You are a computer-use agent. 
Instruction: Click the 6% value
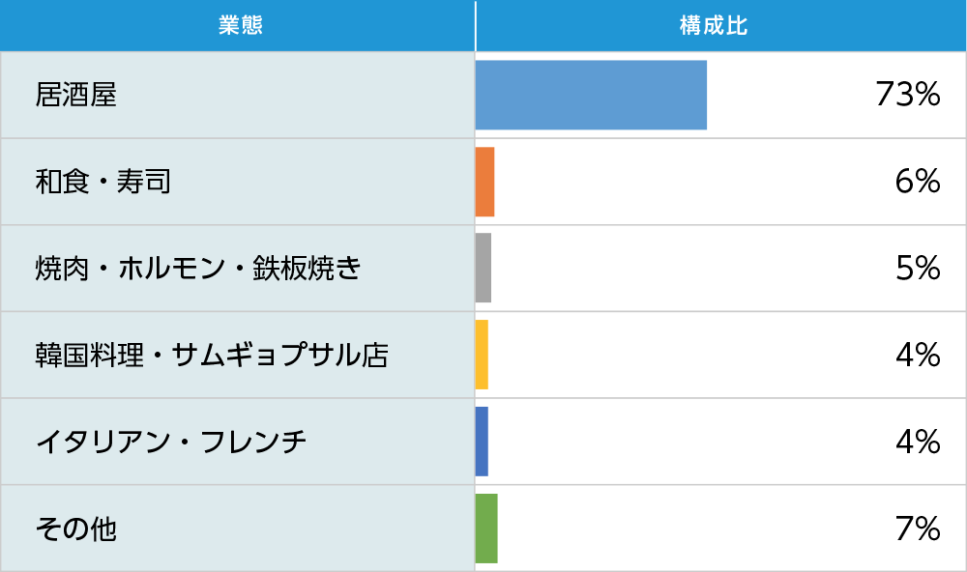point(918,182)
